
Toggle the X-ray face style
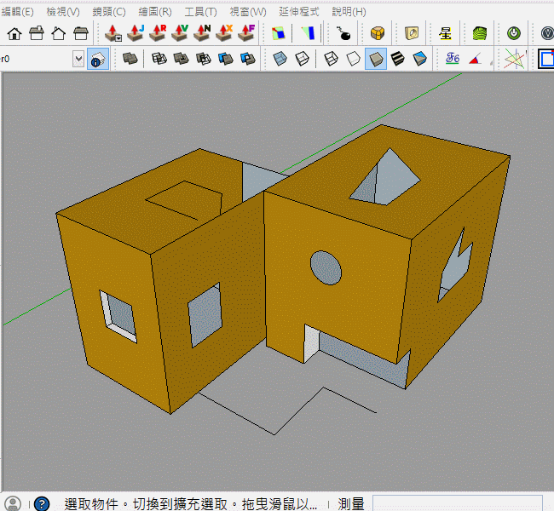(280, 59)
